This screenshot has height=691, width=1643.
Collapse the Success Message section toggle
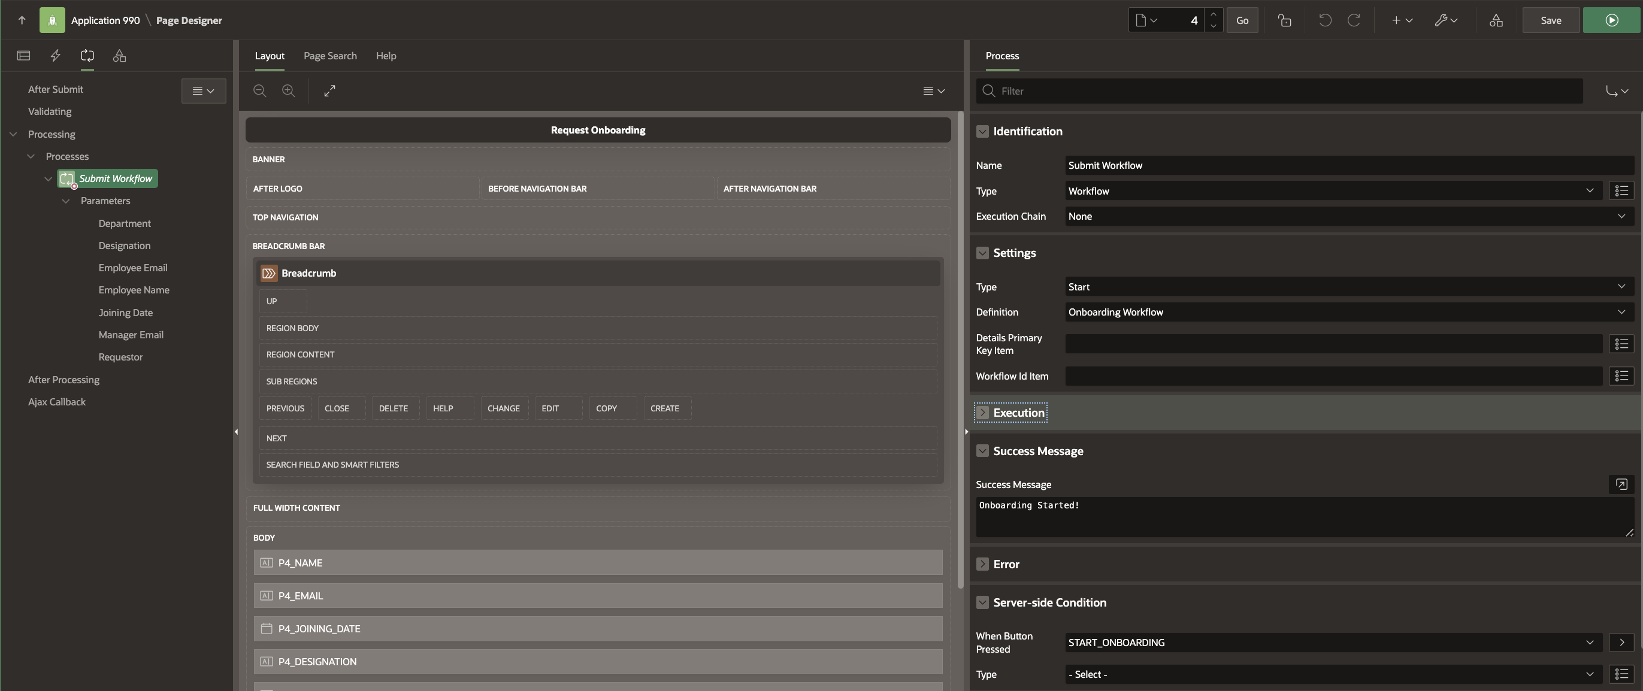click(x=982, y=451)
